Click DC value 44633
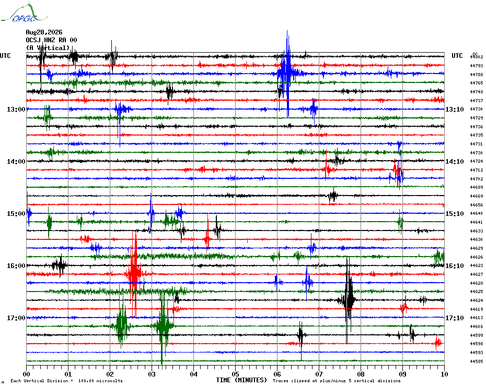 477,231
